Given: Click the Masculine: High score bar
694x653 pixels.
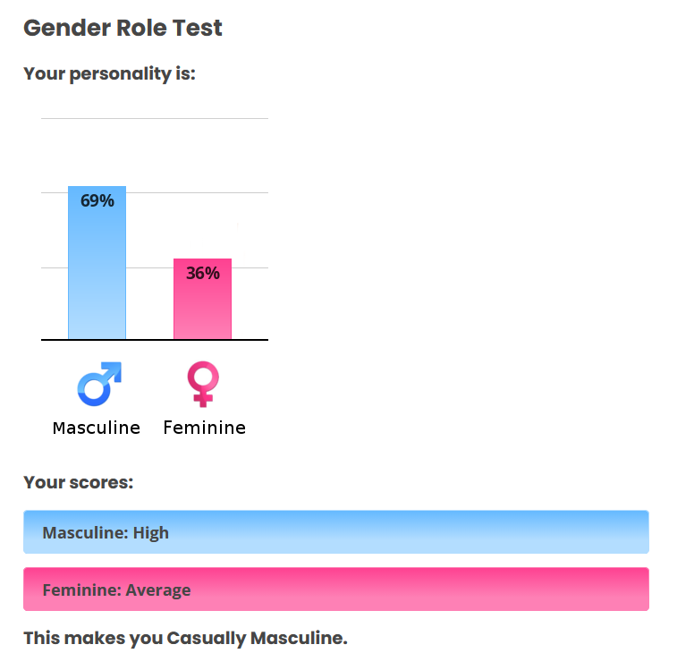Looking at the screenshot, I should [x=336, y=531].
